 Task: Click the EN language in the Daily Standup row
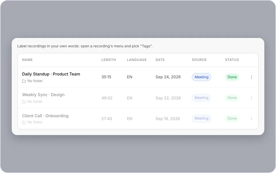[130, 77]
